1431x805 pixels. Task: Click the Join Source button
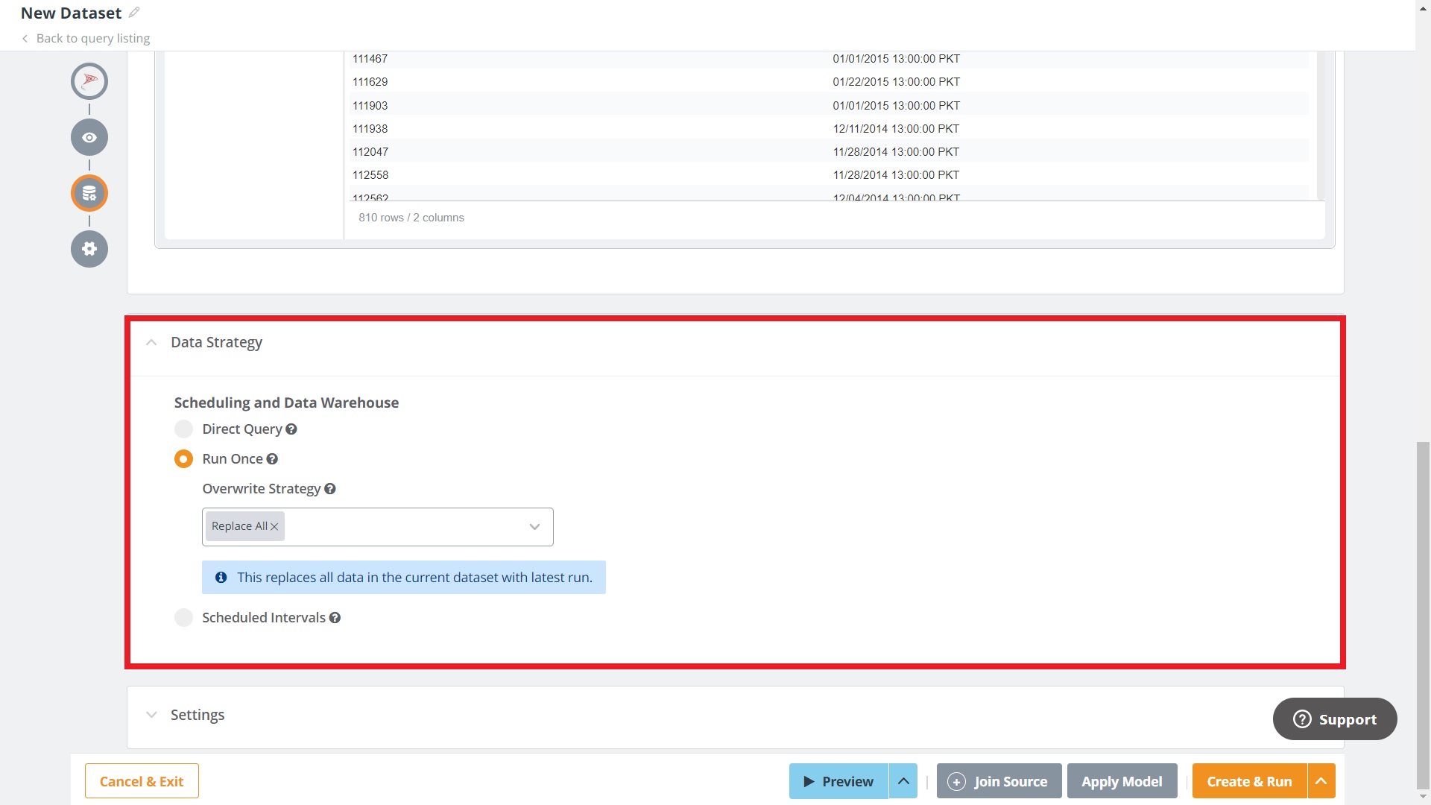pos(999,781)
